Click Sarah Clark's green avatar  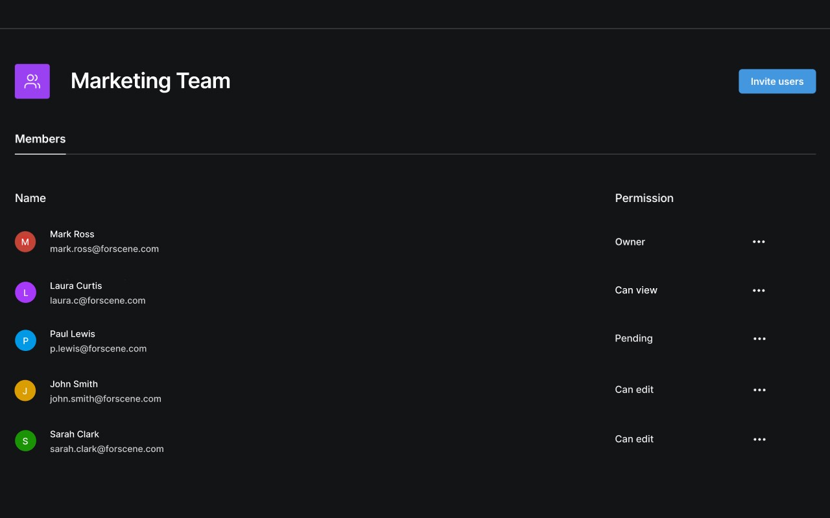pos(25,440)
